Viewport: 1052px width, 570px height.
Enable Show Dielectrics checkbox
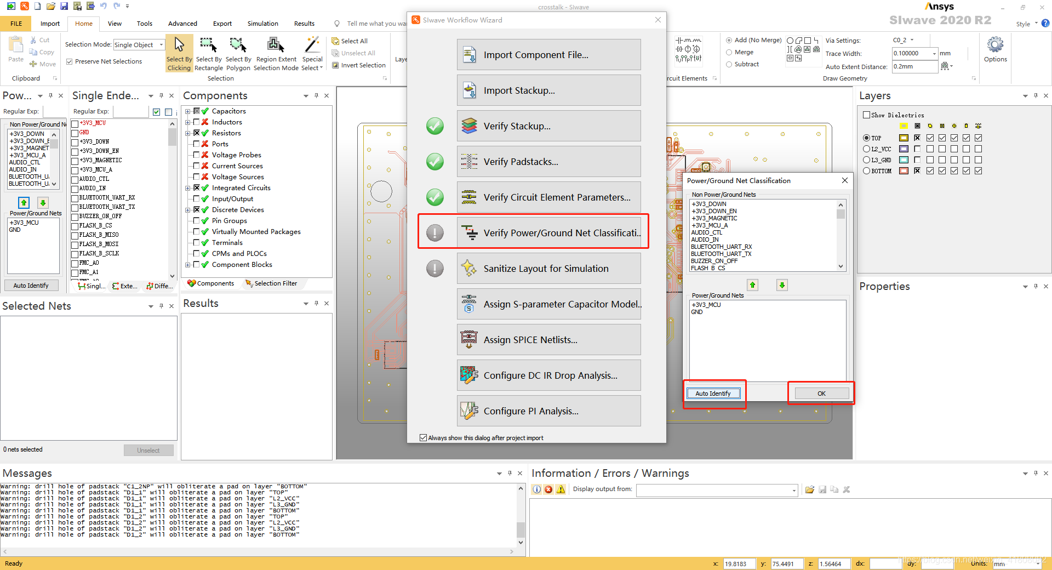[x=866, y=115]
